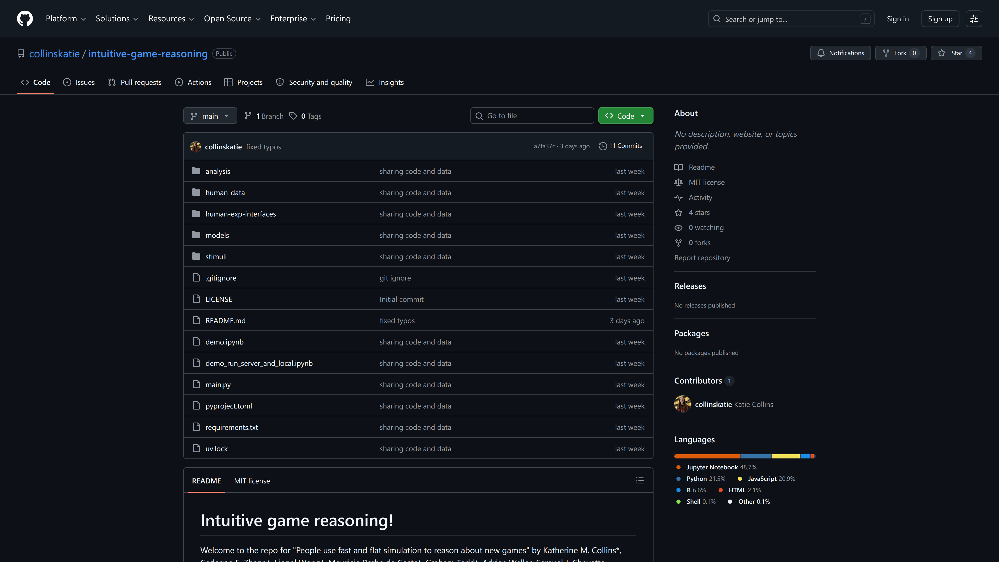Image resolution: width=999 pixels, height=562 pixels.
Task: Switch to the Projects tab
Action: [x=243, y=82]
